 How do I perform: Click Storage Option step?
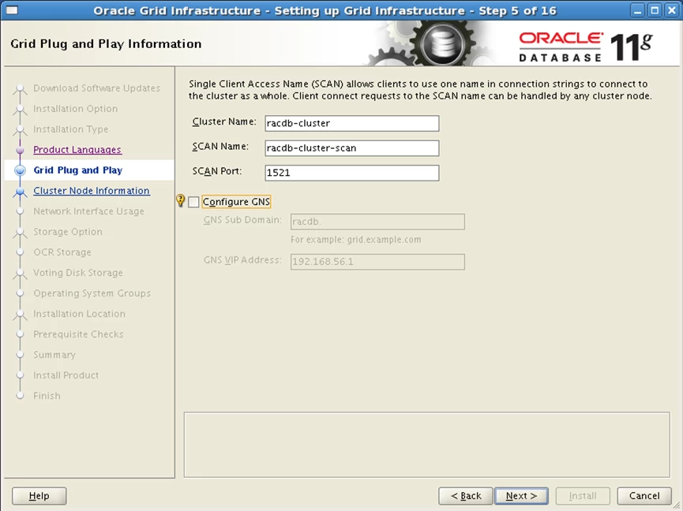(x=68, y=232)
